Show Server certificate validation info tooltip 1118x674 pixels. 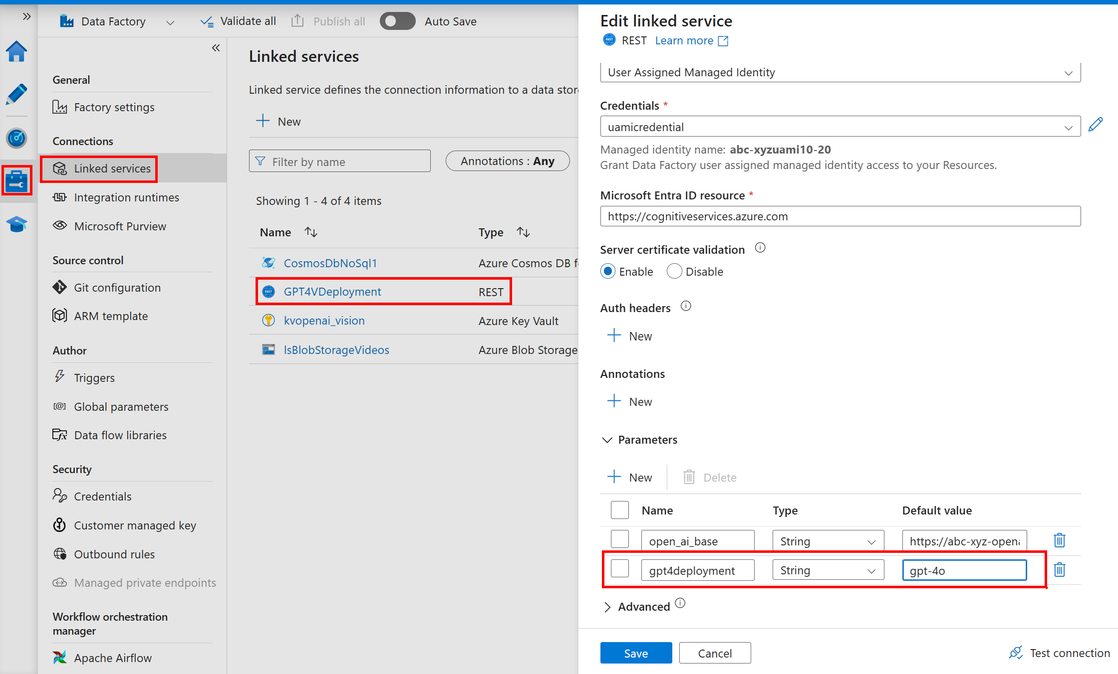[760, 248]
